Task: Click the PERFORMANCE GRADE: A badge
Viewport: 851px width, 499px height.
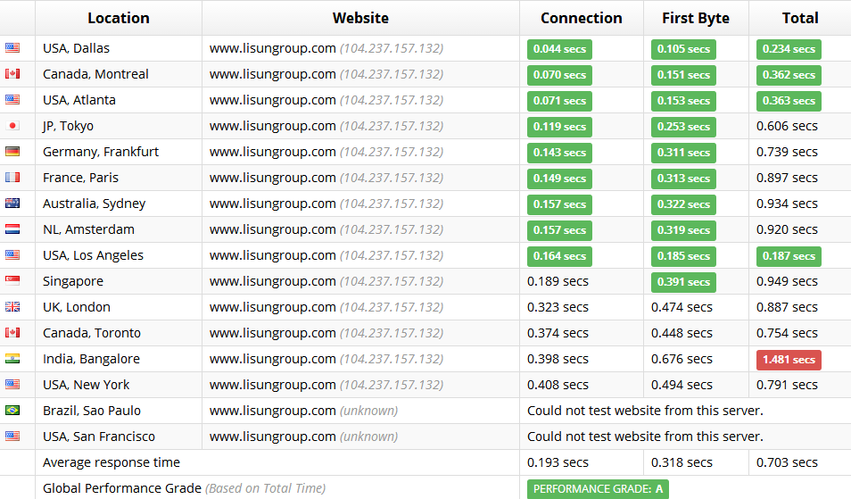Action: click(x=598, y=488)
